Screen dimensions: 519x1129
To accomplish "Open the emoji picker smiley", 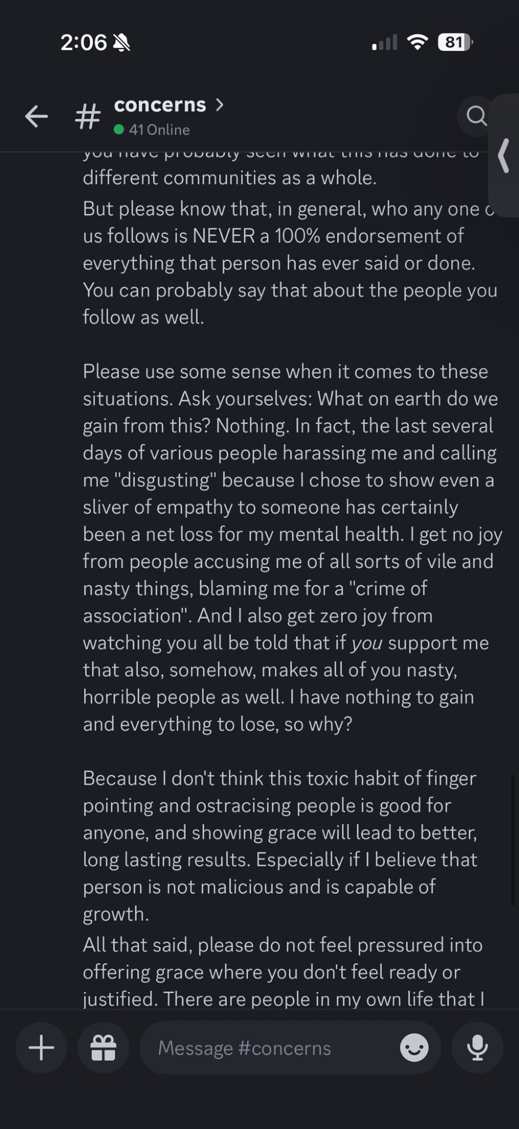I will pyautogui.click(x=414, y=1048).
